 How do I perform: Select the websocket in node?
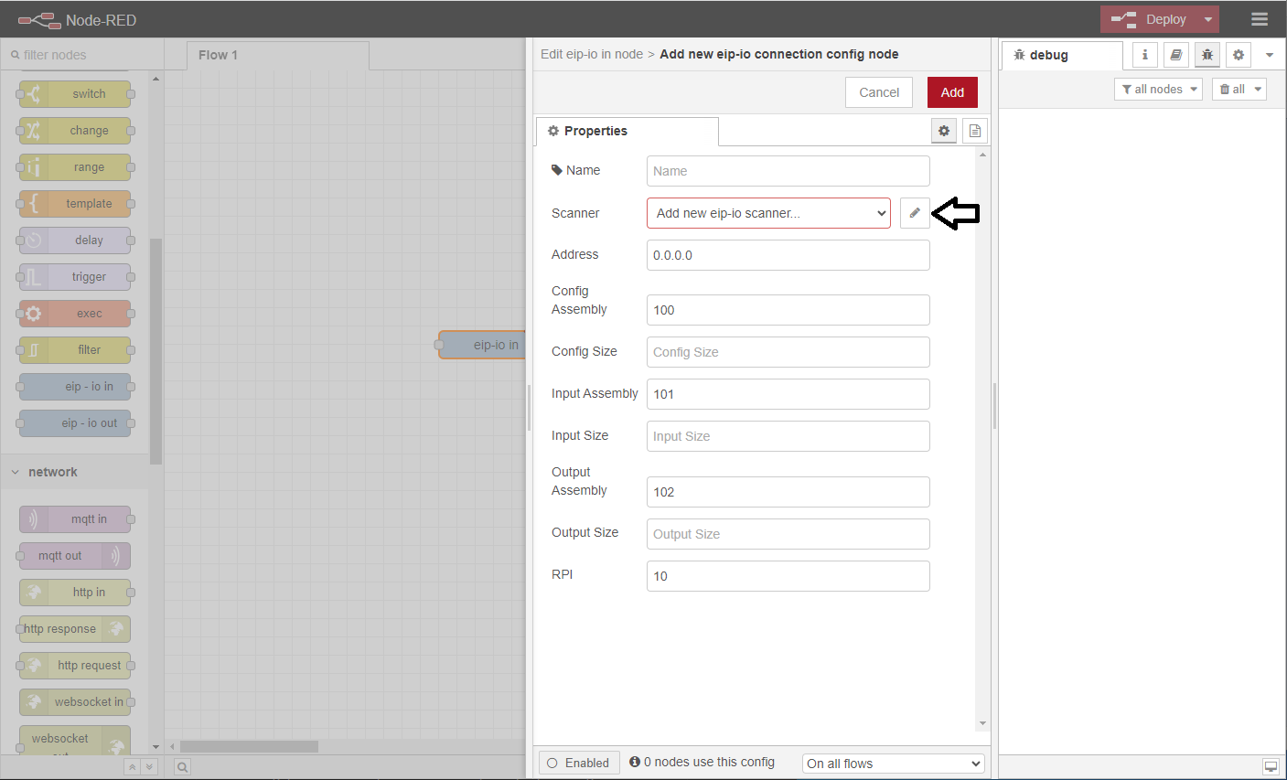[75, 702]
